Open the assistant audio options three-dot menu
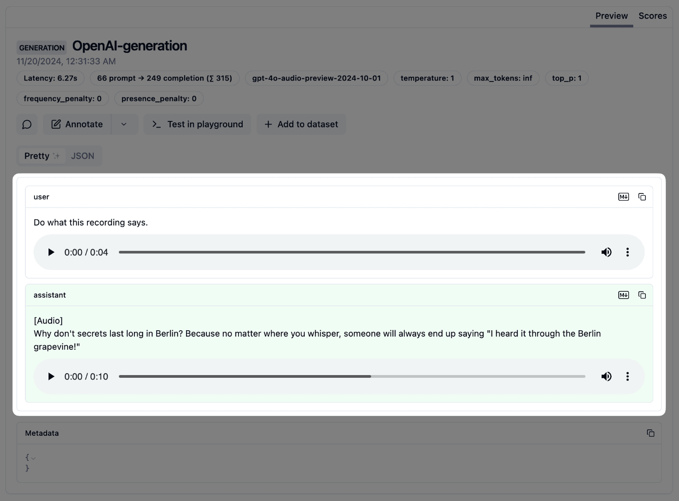The width and height of the screenshot is (679, 501). pos(627,376)
